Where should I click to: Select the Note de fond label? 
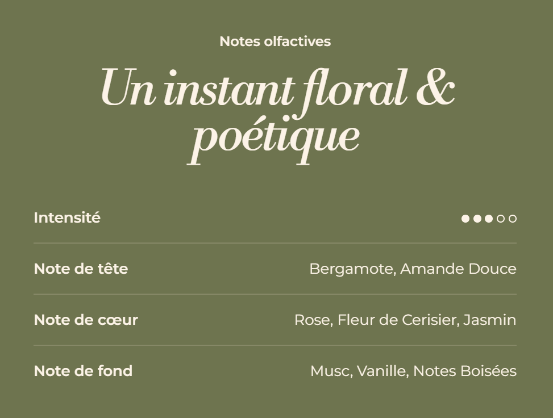pos(83,371)
